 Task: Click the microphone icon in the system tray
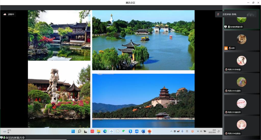182,131
